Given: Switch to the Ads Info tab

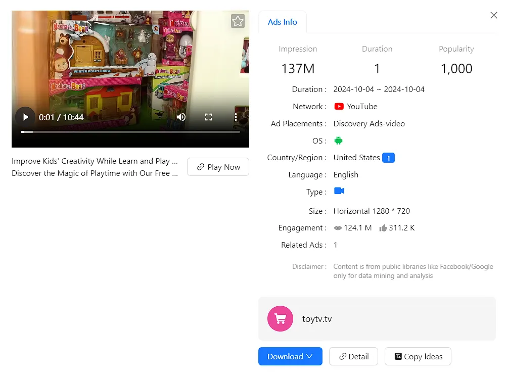Looking at the screenshot, I should [x=282, y=22].
